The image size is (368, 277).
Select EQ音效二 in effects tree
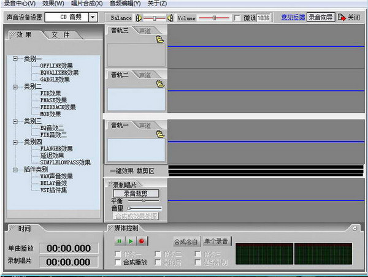tap(52, 128)
